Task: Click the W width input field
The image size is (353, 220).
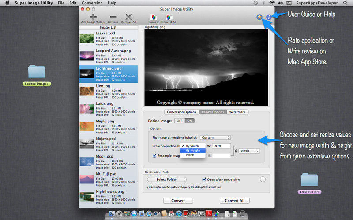Action: (222, 146)
